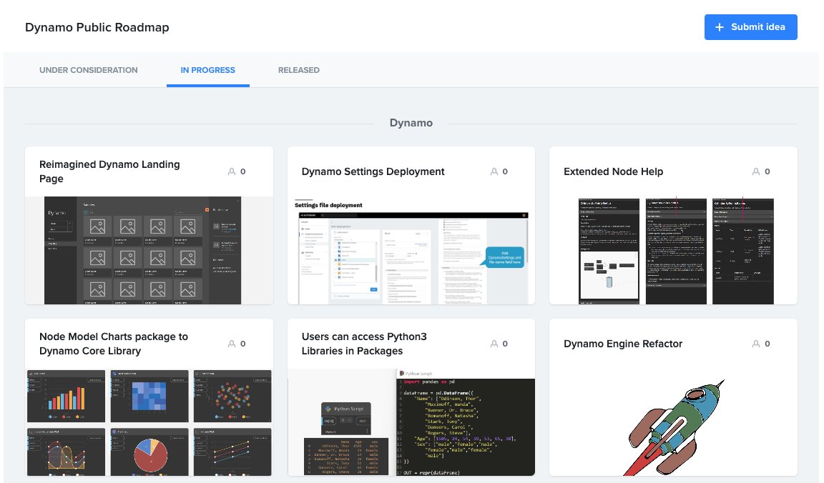This screenshot has height=483, width=824.
Task: Click the plus icon in Submit idea
Action: point(720,27)
